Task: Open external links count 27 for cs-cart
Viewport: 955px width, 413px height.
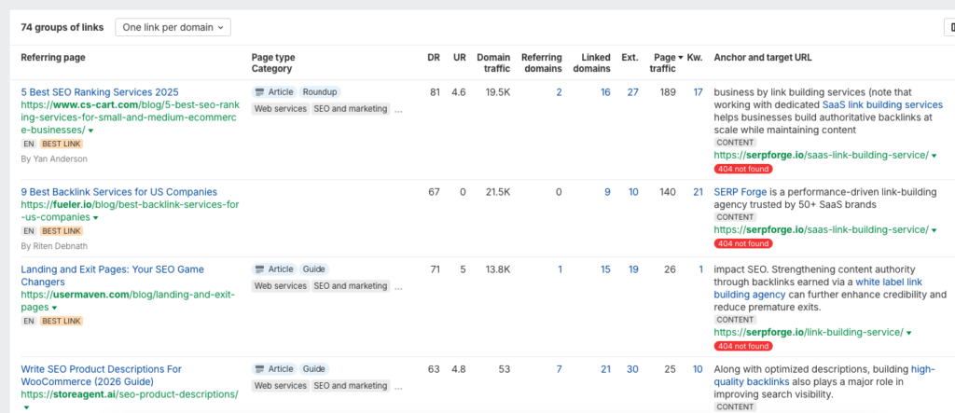Action: tap(633, 92)
